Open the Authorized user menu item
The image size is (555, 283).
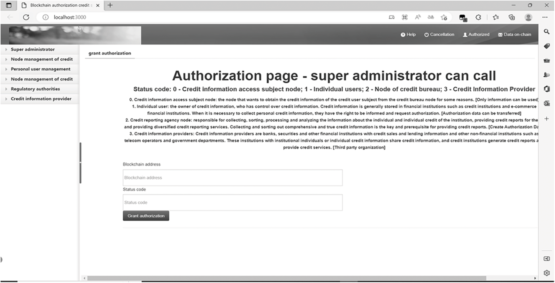tap(476, 35)
